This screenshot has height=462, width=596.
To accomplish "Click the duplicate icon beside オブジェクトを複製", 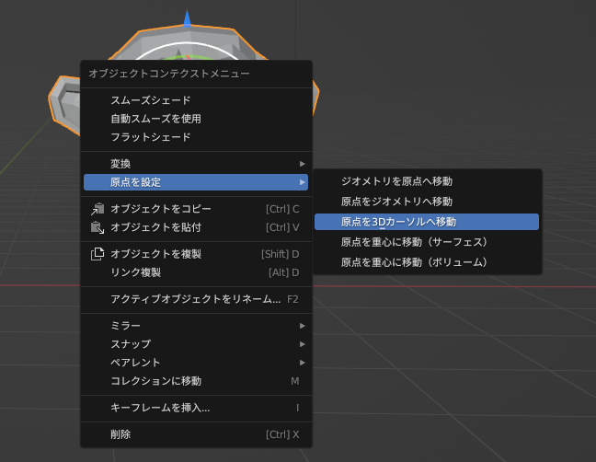I will pyautogui.click(x=97, y=254).
